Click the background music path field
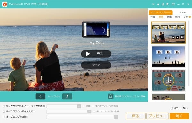The image size is (192, 123). click(62, 106)
